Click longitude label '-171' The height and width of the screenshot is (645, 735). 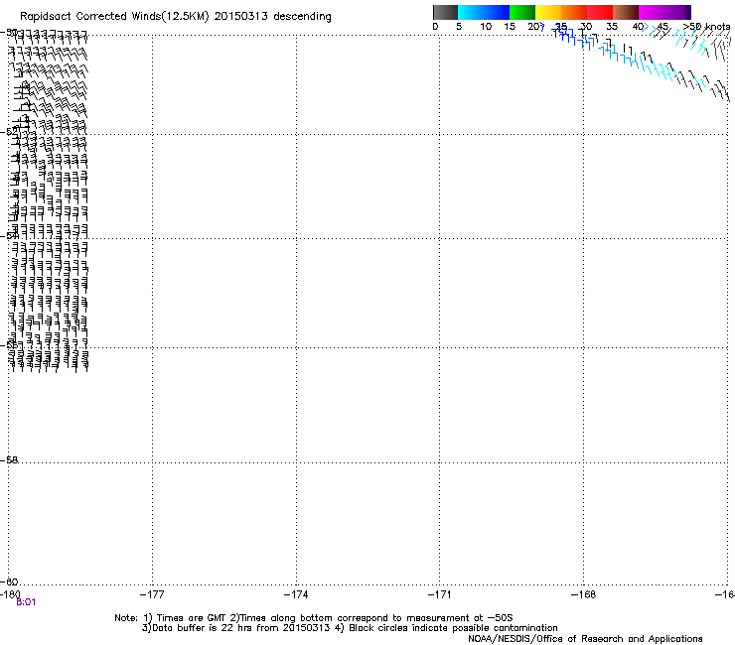pyautogui.click(x=440, y=594)
